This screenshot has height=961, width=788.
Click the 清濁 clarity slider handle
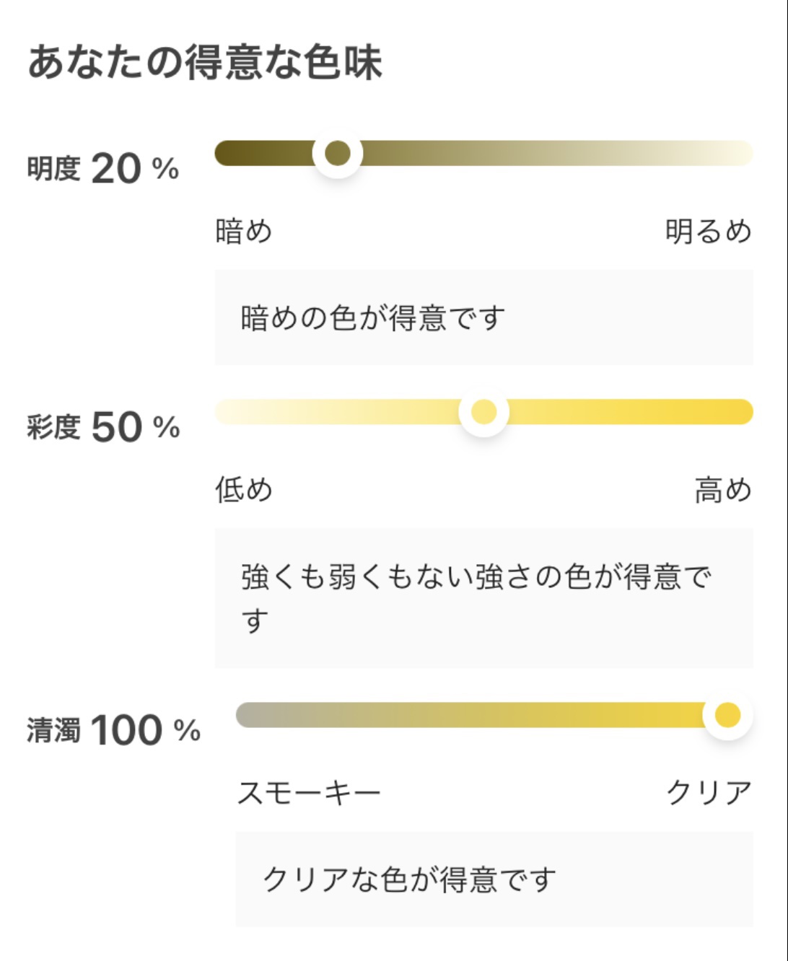click(727, 715)
